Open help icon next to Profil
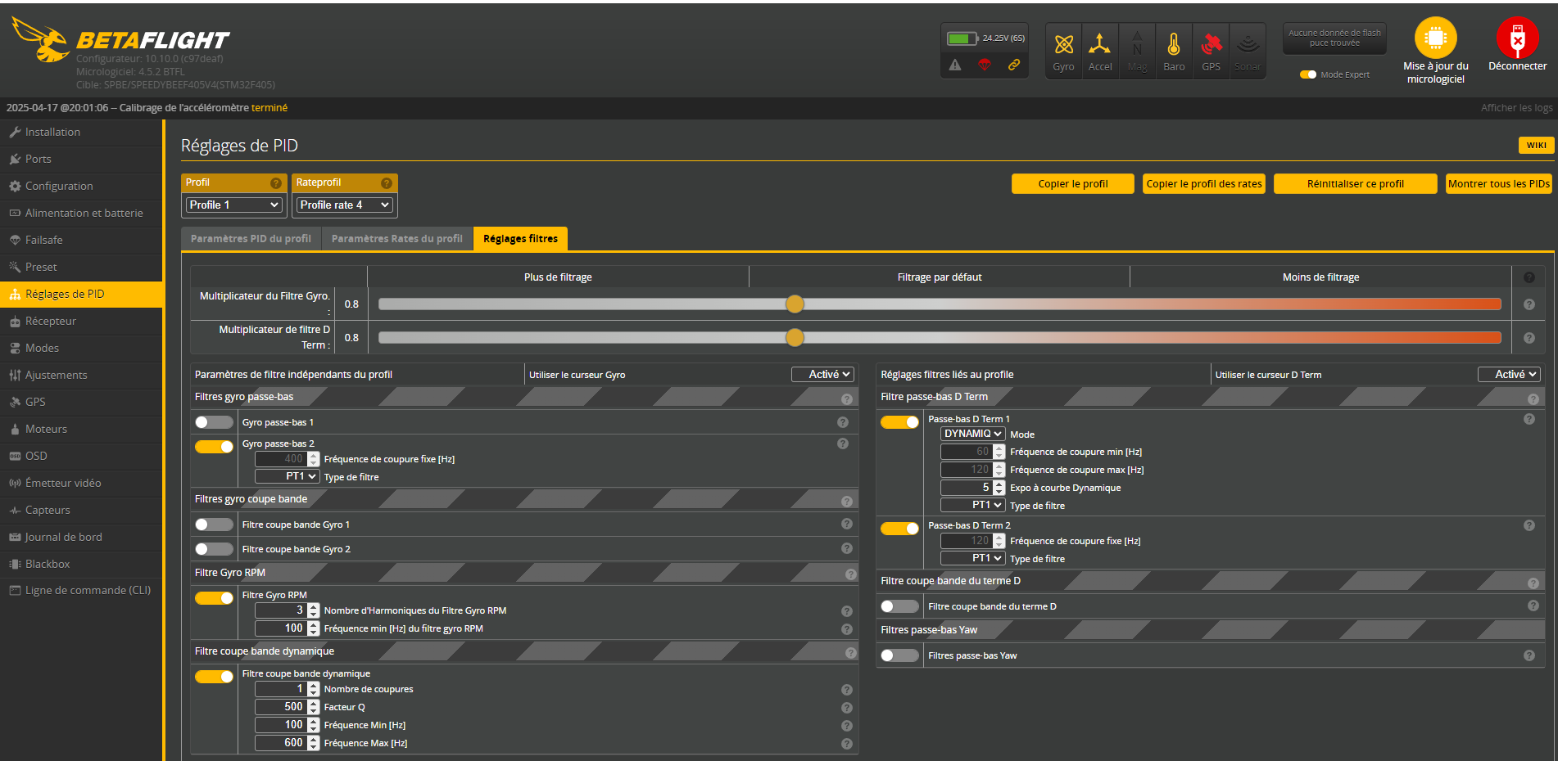1558x761 pixels. click(x=276, y=183)
